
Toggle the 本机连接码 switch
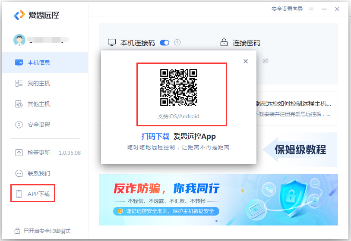[164, 43]
